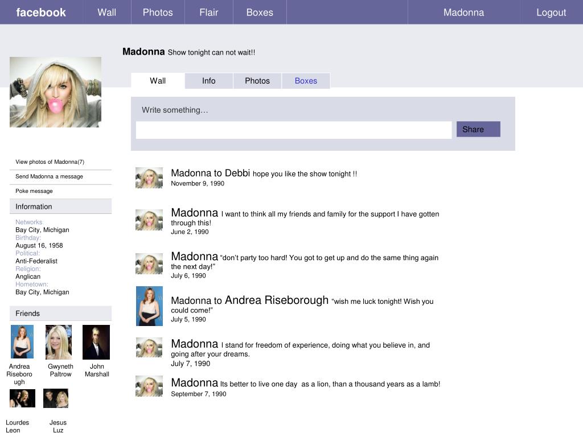
Task: Click 'Madonna to Debbi' post author name
Action: 210,173
